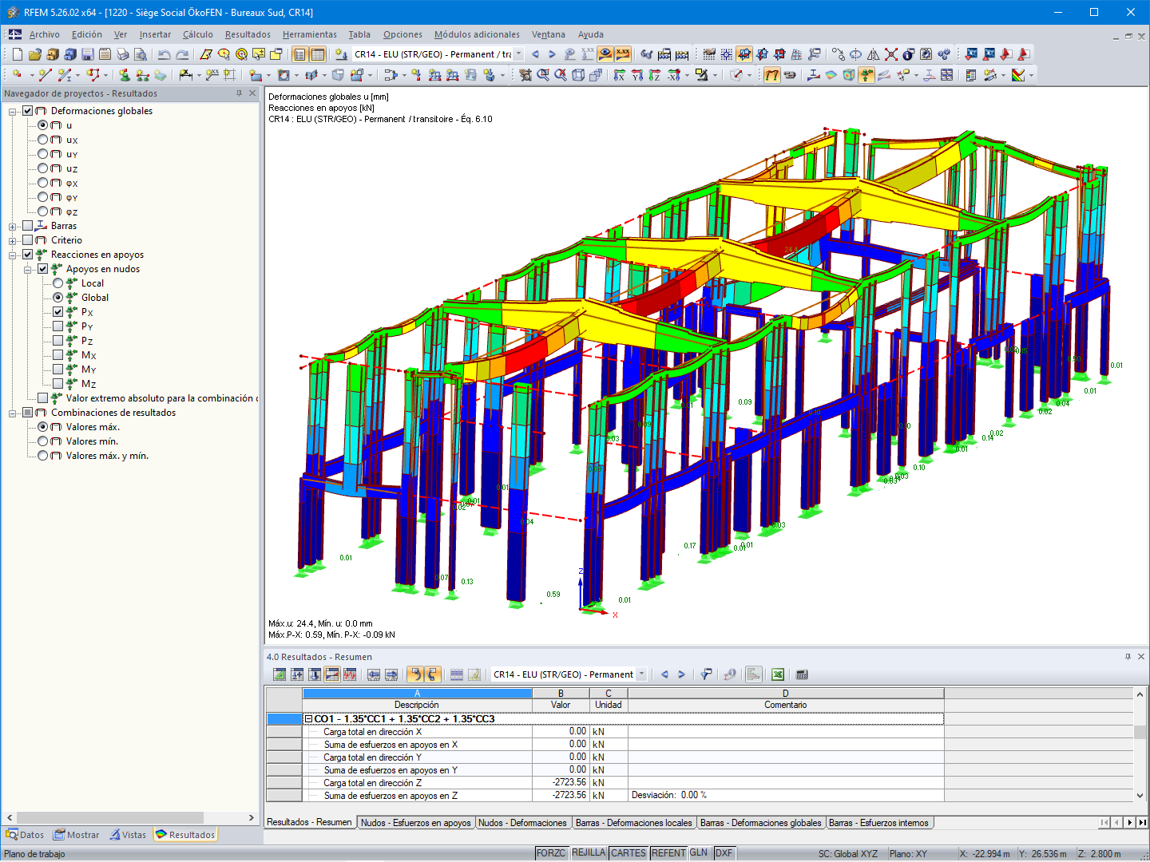1150x862 pixels.
Task: Open the calculator icon in results toolbar
Action: coord(801,674)
